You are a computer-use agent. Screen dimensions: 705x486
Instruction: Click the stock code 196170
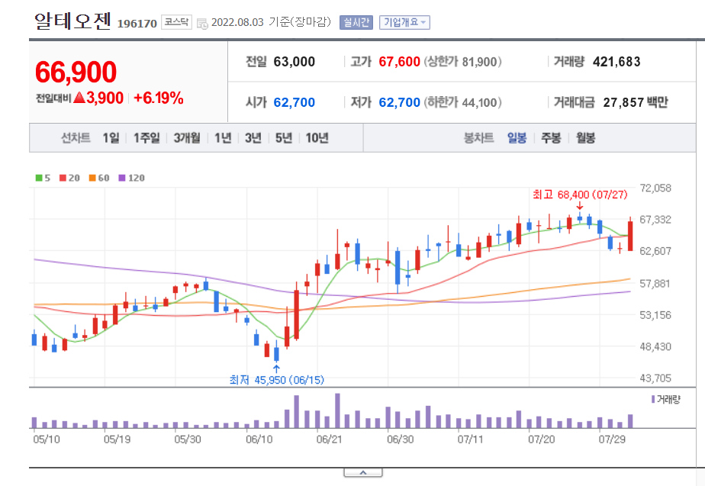(x=137, y=24)
